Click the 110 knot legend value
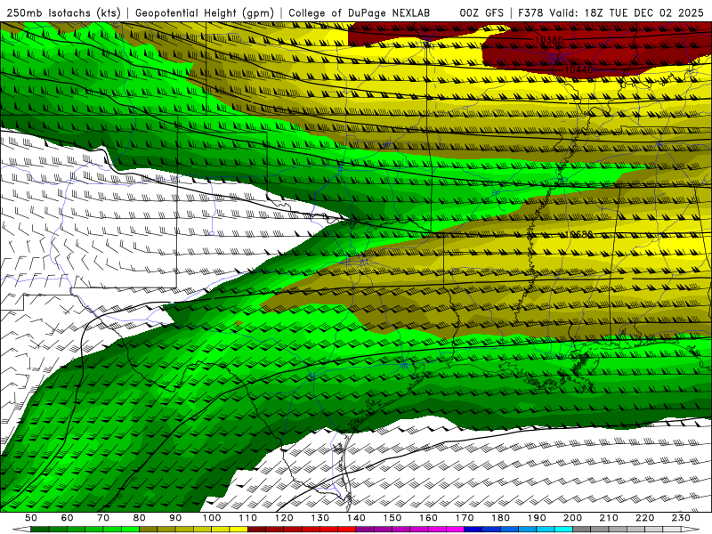The image size is (712, 534). click(247, 518)
